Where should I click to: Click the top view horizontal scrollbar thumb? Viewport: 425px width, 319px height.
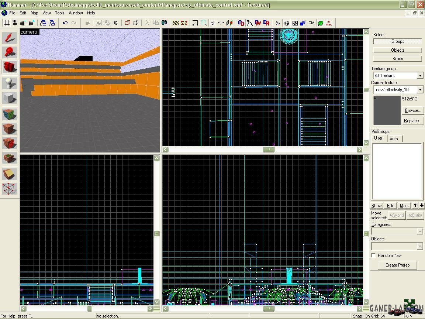[269, 149]
